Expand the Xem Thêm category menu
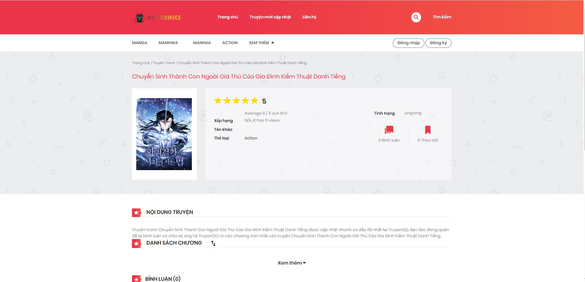Viewport: 585px width, 282px height. (262, 43)
